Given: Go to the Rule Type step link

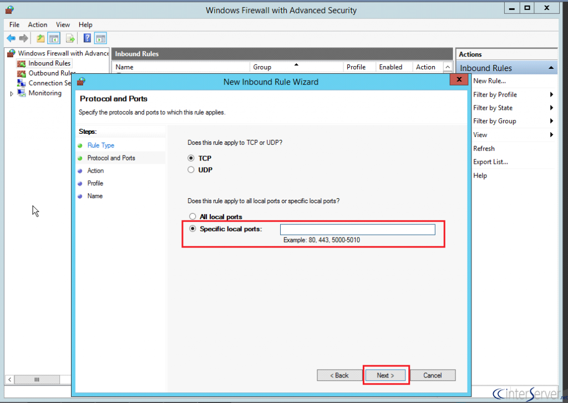Looking at the screenshot, I should (101, 145).
